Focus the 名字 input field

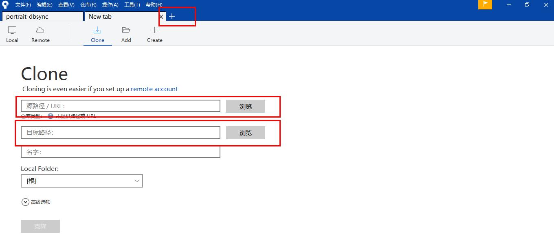(x=121, y=152)
